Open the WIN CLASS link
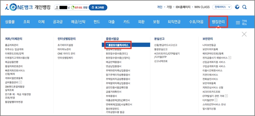Screen dimensions: 255x116 [x=202, y=7]
